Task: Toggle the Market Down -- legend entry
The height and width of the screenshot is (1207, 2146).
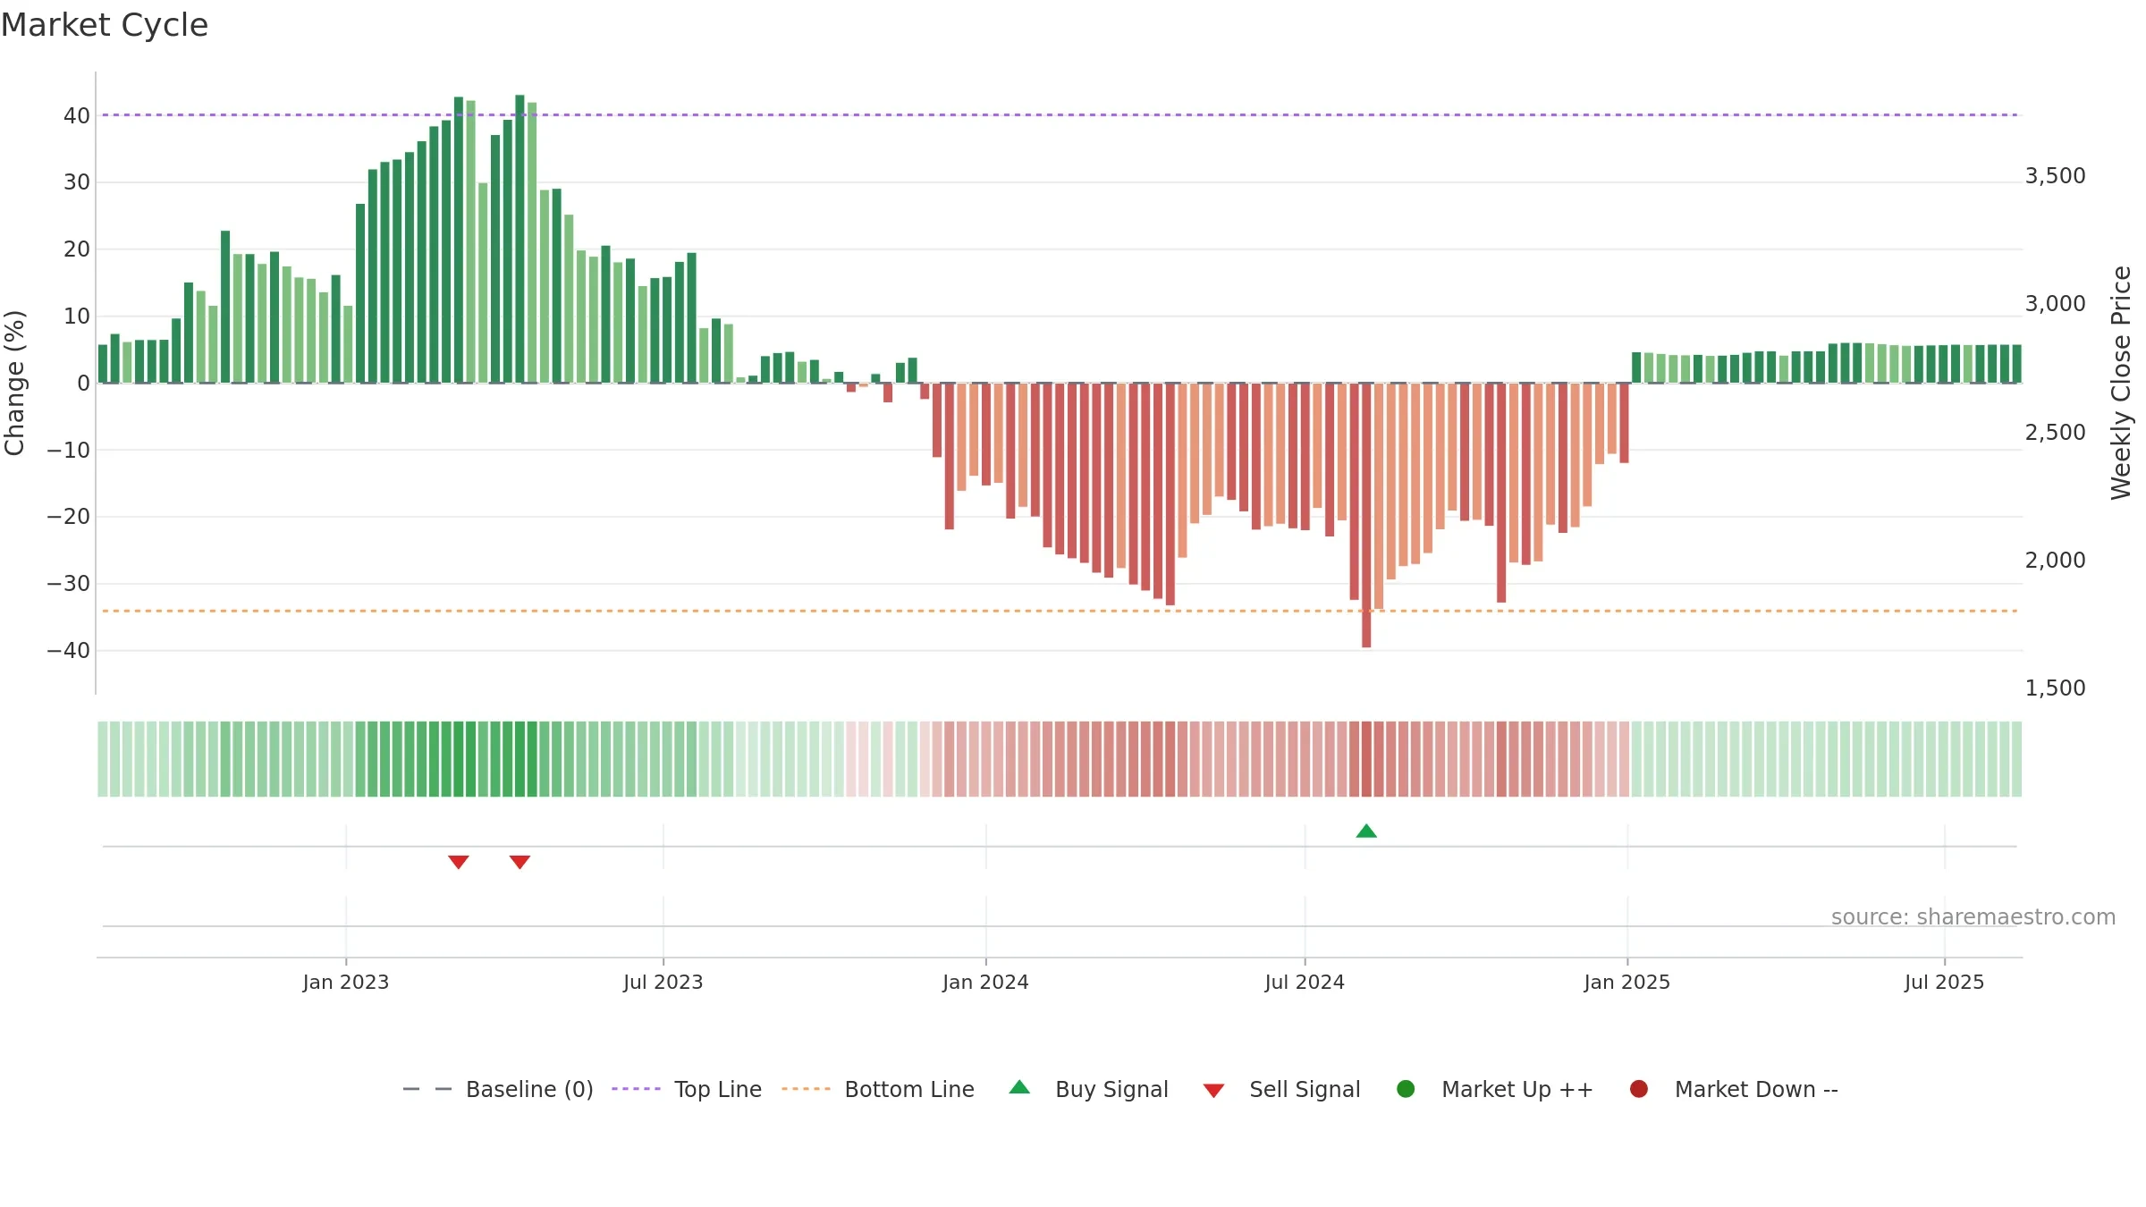Action: coord(1733,1089)
